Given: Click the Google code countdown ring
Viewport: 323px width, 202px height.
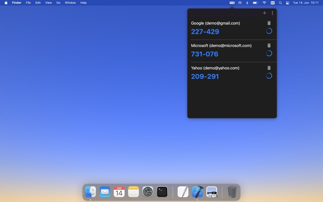Looking at the screenshot, I should pyautogui.click(x=269, y=31).
